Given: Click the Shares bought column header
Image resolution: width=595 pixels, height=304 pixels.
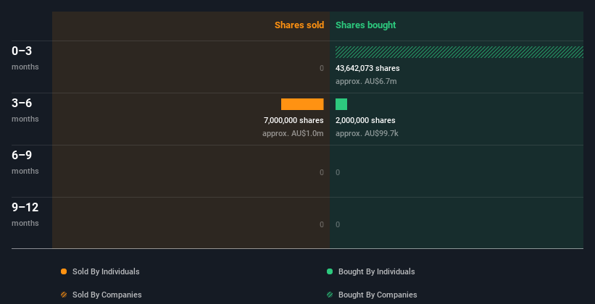Looking at the screenshot, I should click(366, 25).
